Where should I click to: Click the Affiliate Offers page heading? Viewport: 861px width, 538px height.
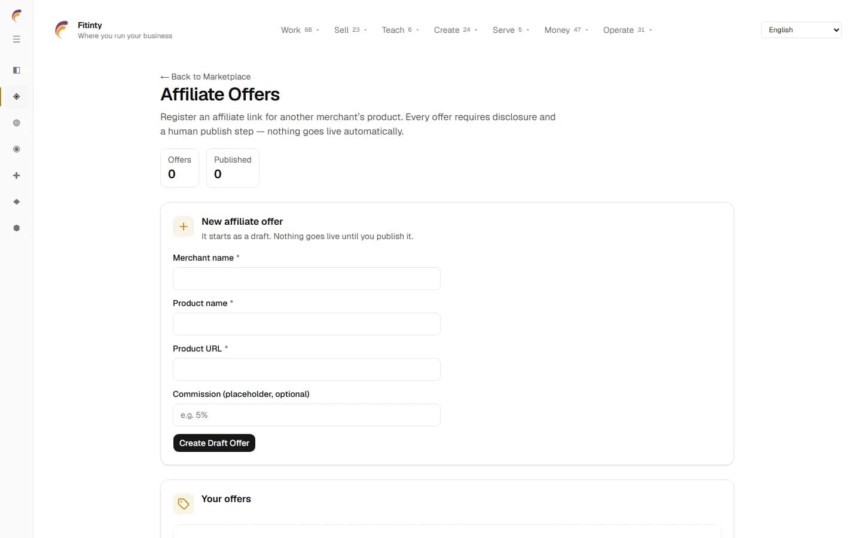point(220,94)
